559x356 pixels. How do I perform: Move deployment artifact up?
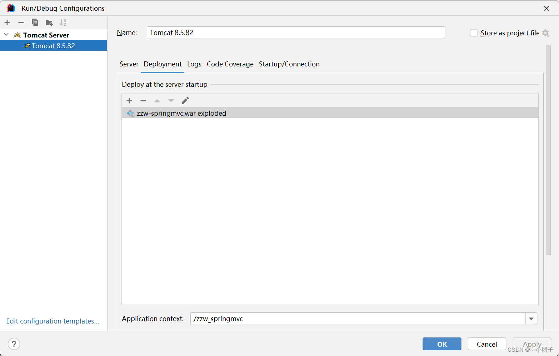click(x=157, y=101)
